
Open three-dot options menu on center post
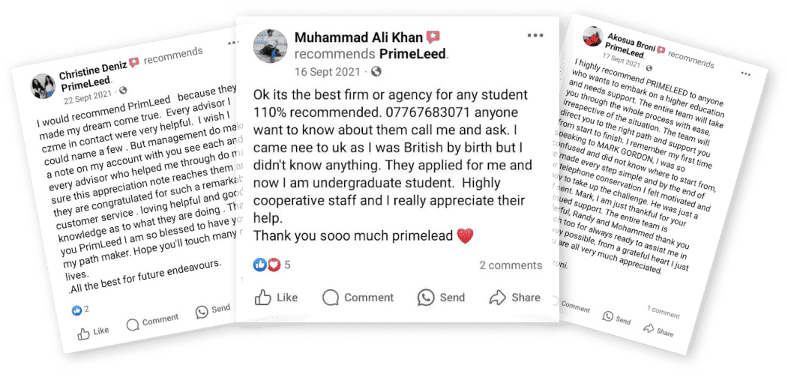click(x=535, y=35)
